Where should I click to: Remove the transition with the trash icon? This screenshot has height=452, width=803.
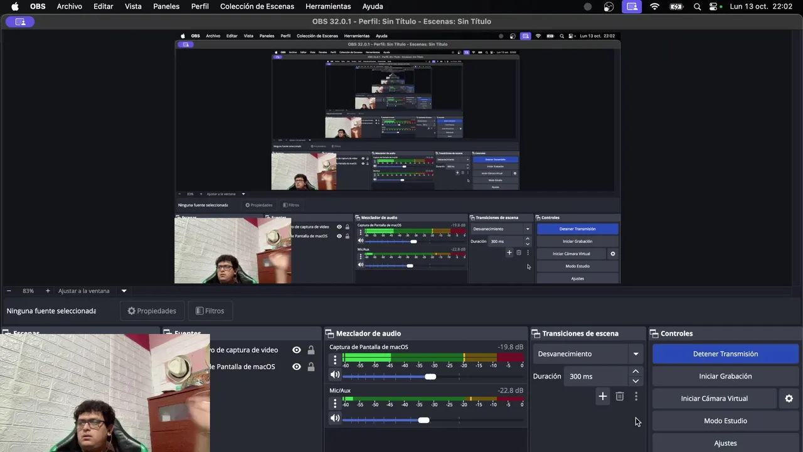tap(620, 396)
